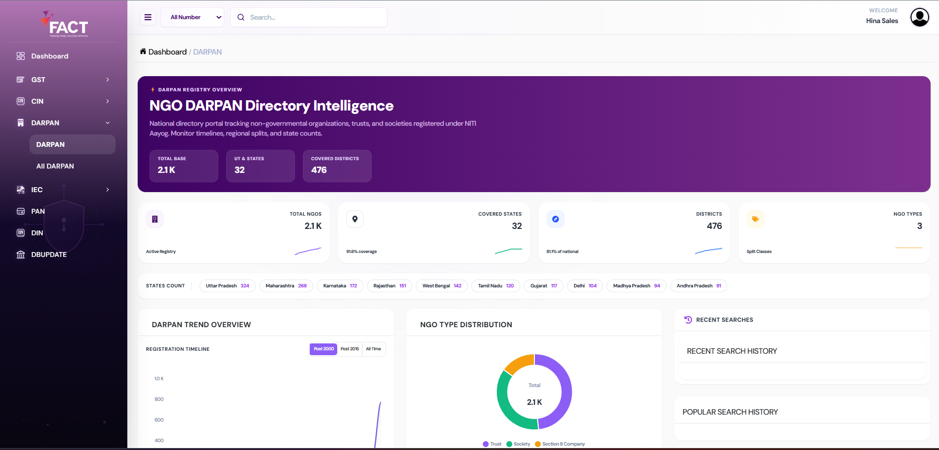The height and width of the screenshot is (450, 939).
Task: Open the DARPAN submenu item
Action: (72, 144)
